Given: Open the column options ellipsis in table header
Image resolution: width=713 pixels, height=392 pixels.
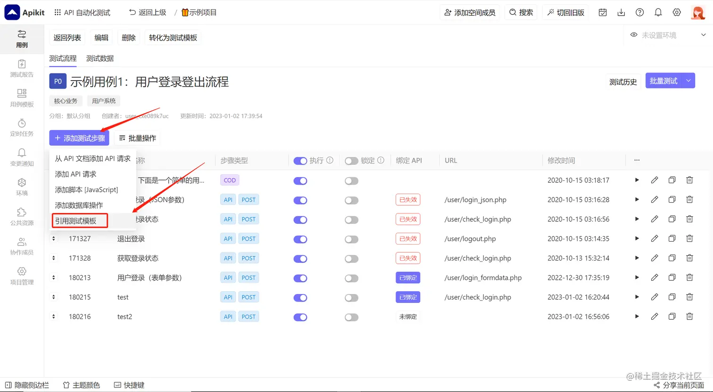Looking at the screenshot, I should pyautogui.click(x=637, y=160).
